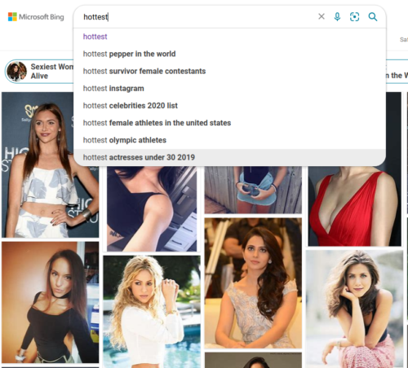408x368 pixels.
Task: Click the magnifying glass search icon
Action: [x=373, y=17]
